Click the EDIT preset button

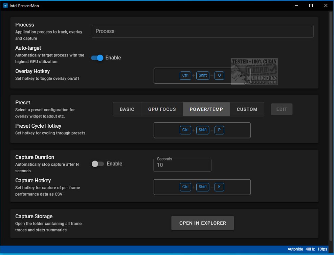click(282, 109)
